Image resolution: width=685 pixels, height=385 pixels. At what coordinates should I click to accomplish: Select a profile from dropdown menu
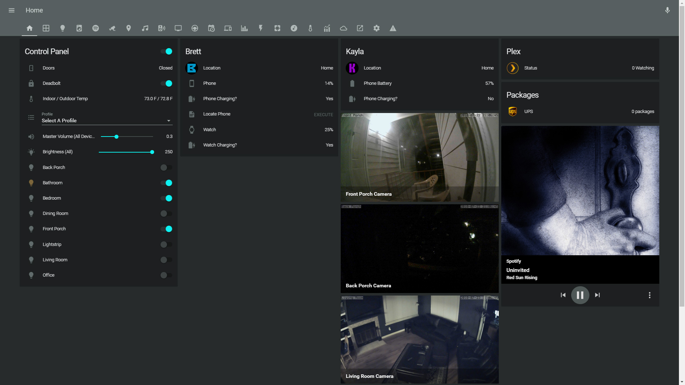pos(106,120)
